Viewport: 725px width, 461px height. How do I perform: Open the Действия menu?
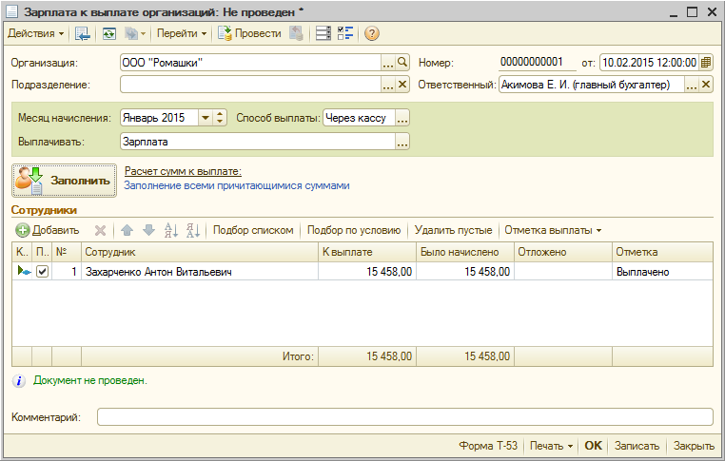tap(36, 33)
